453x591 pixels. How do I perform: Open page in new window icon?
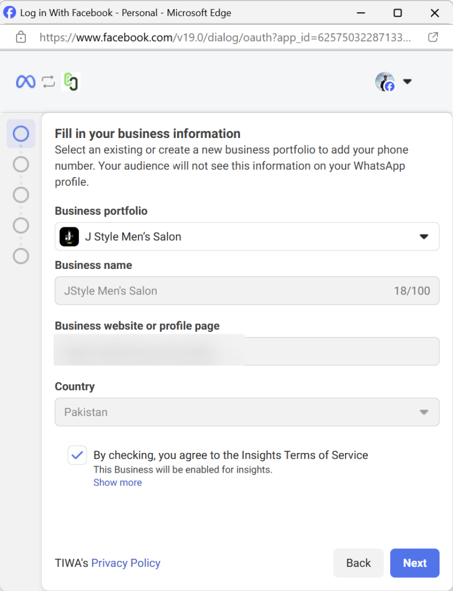click(x=433, y=37)
